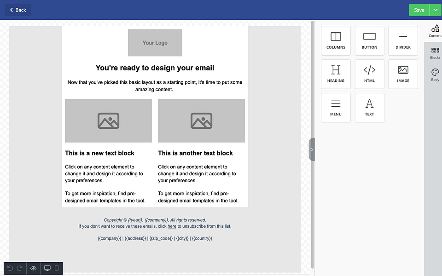Open the Body tab
The height and width of the screenshot is (276, 442).
435,75
